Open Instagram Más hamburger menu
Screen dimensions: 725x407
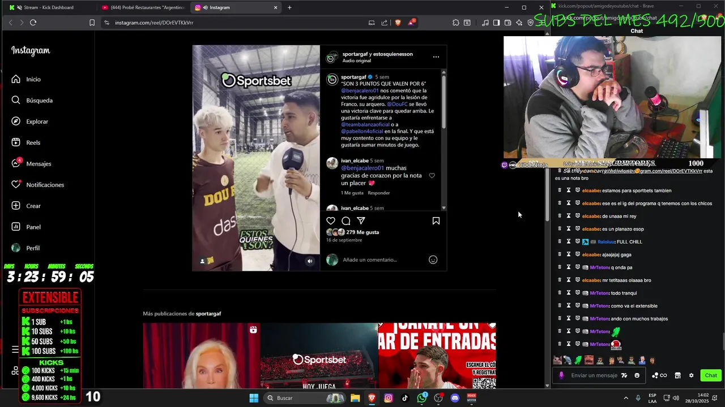pyautogui.click(x=15, y=350)
